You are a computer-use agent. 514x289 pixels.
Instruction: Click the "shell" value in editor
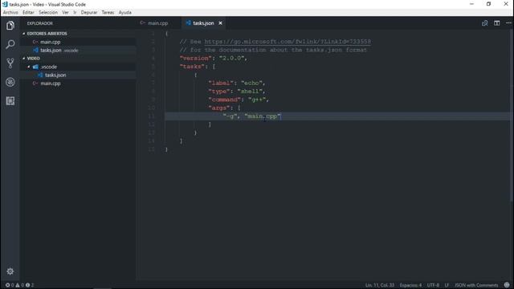pos(250,92)
